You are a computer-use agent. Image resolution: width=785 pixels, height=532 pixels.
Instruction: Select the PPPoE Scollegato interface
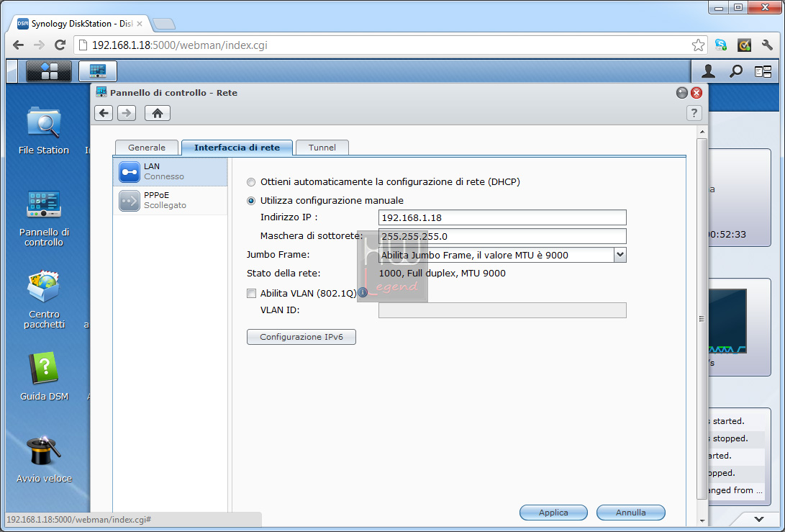(171, 201)
